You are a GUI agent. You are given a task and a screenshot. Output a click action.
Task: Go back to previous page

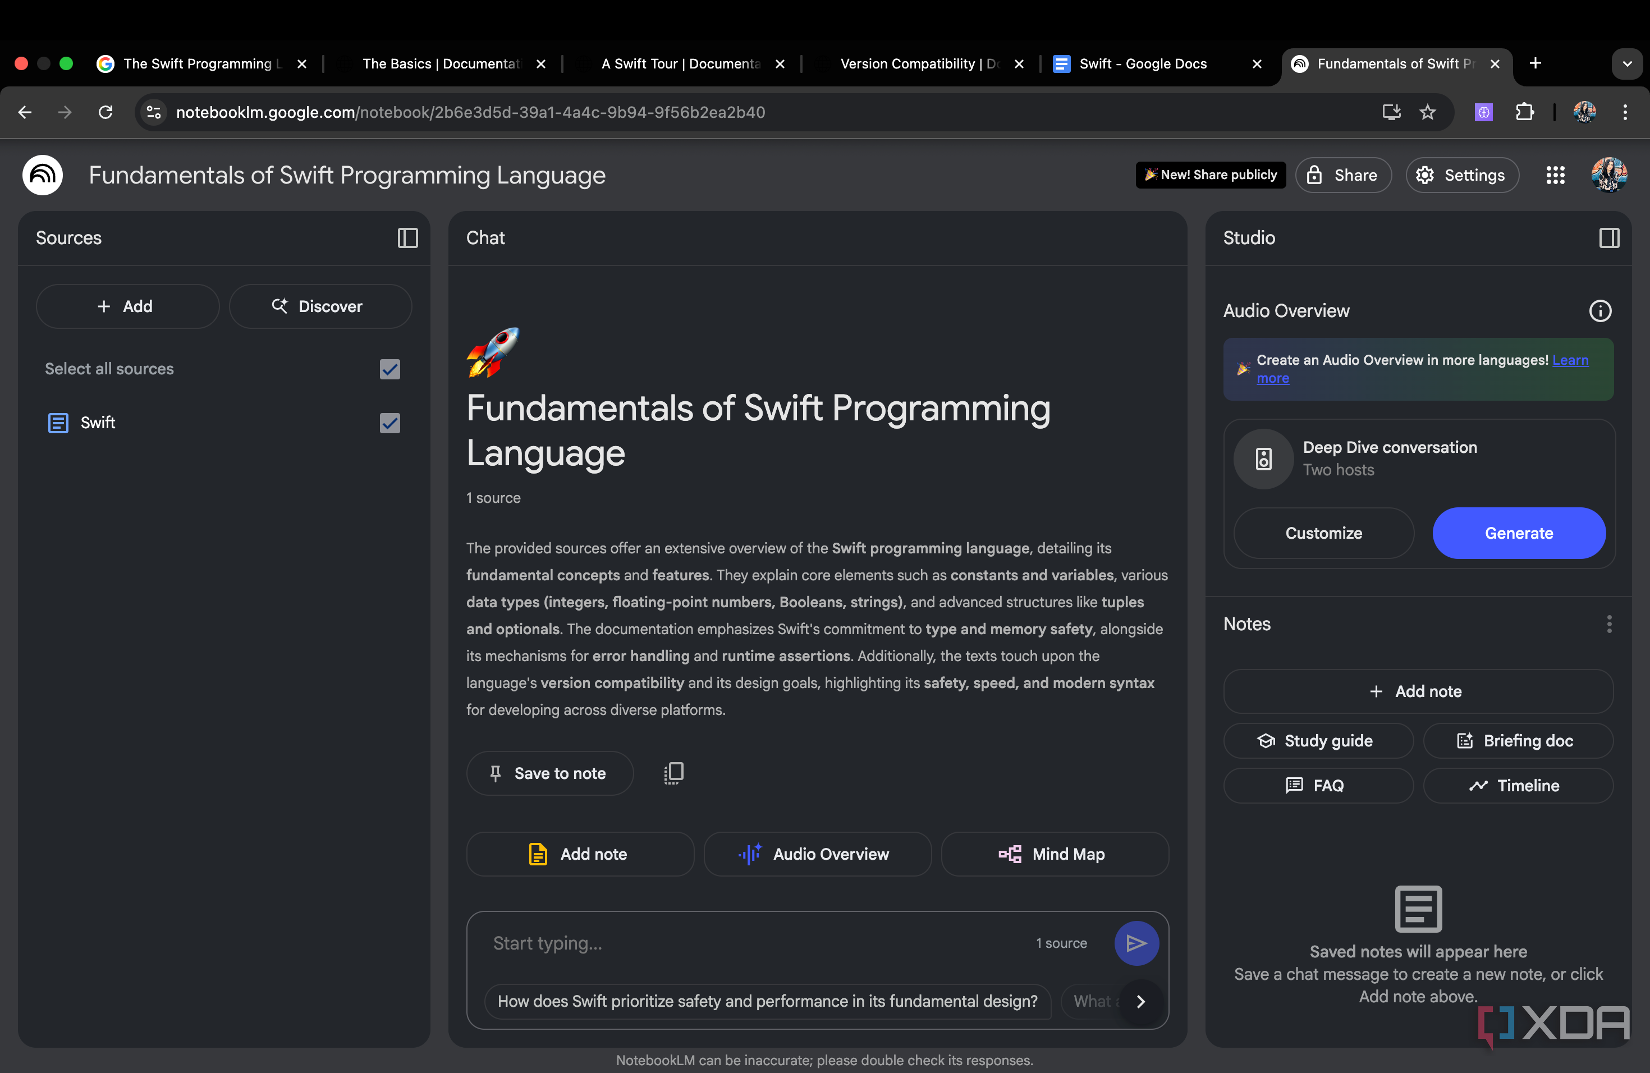[25, 112]
